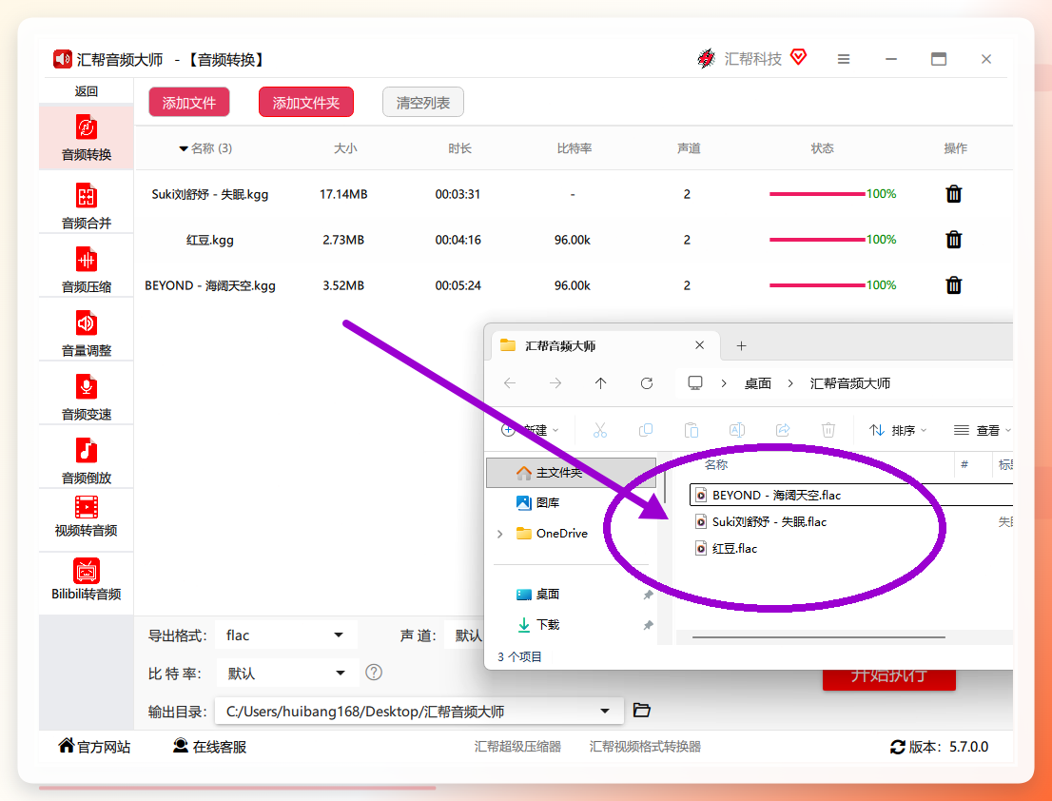Screen dimensions: 1052x801
Task: Open the 输出目录 path dropdown
Action: (419, 712)
